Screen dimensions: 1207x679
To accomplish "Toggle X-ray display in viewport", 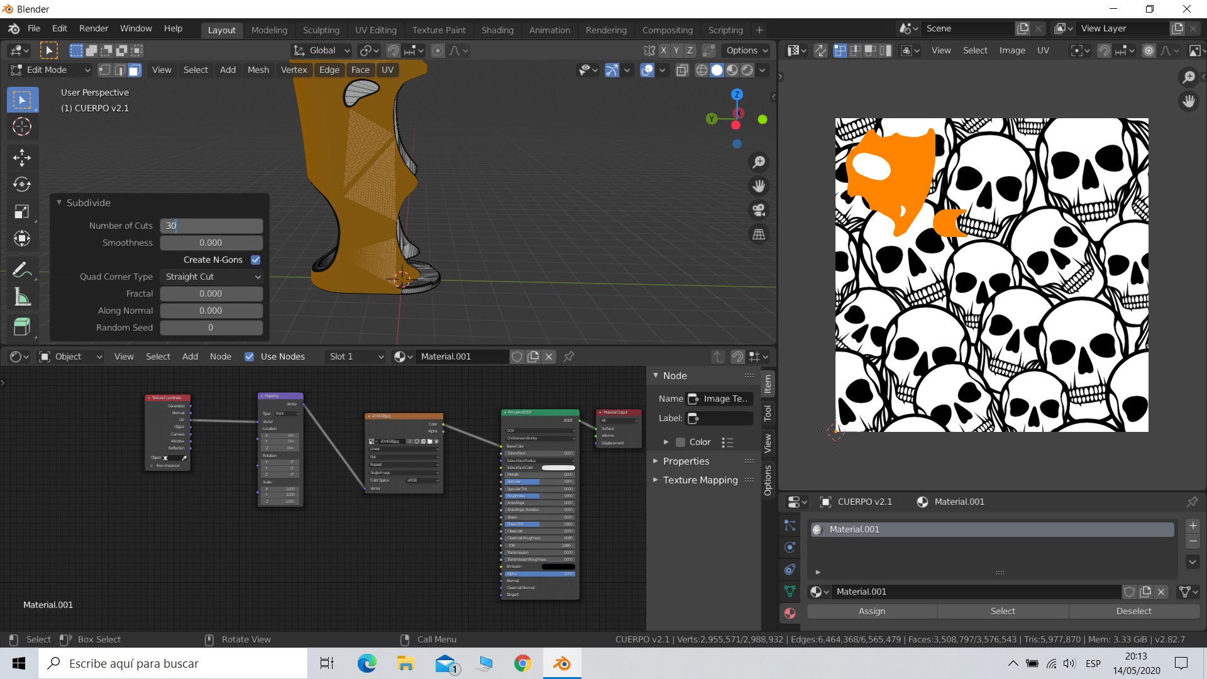I will pos(682,70).
